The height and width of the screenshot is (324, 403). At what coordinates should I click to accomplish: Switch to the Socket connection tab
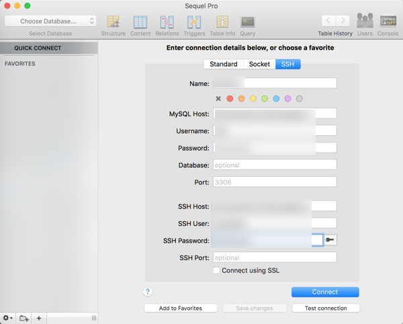[259, 64]
